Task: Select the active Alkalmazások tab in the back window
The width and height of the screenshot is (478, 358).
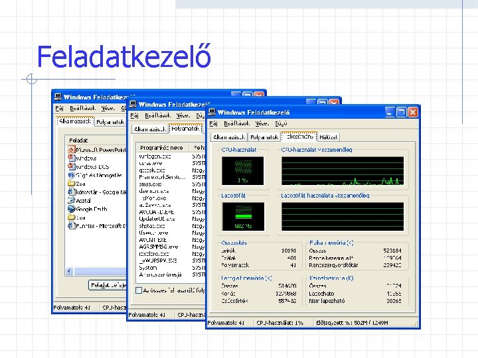Action: (75, 121)
